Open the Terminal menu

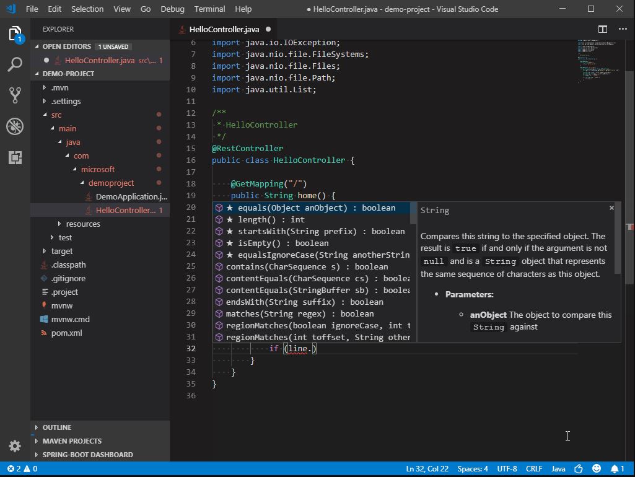pos(209,9)
